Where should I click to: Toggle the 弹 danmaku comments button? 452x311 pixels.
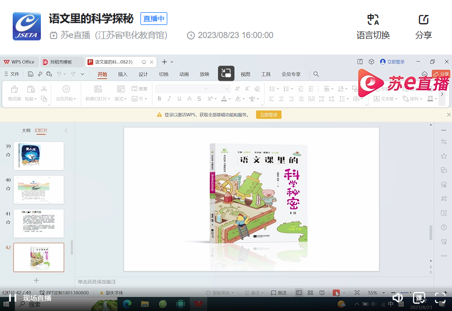pos(419,298)
